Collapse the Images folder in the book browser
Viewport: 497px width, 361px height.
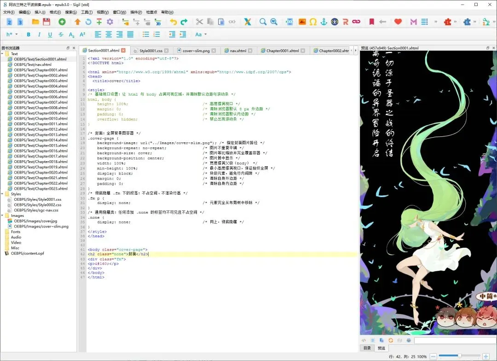pyautogui.click(x=2, y=215)
